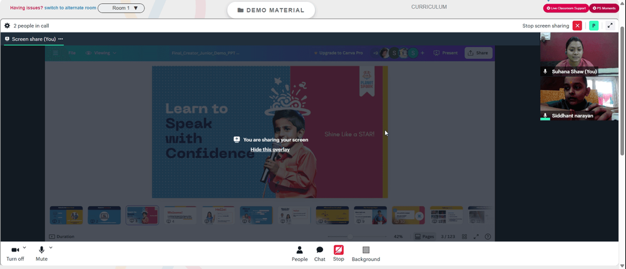
Task: Add collaborator with plus icon
Action: (x=423, y=53)
